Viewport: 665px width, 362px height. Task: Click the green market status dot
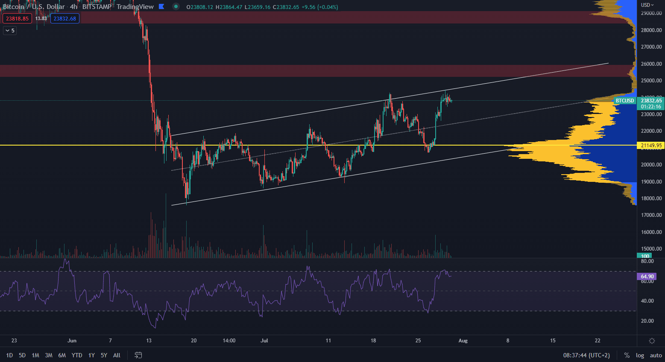point(176,6)
